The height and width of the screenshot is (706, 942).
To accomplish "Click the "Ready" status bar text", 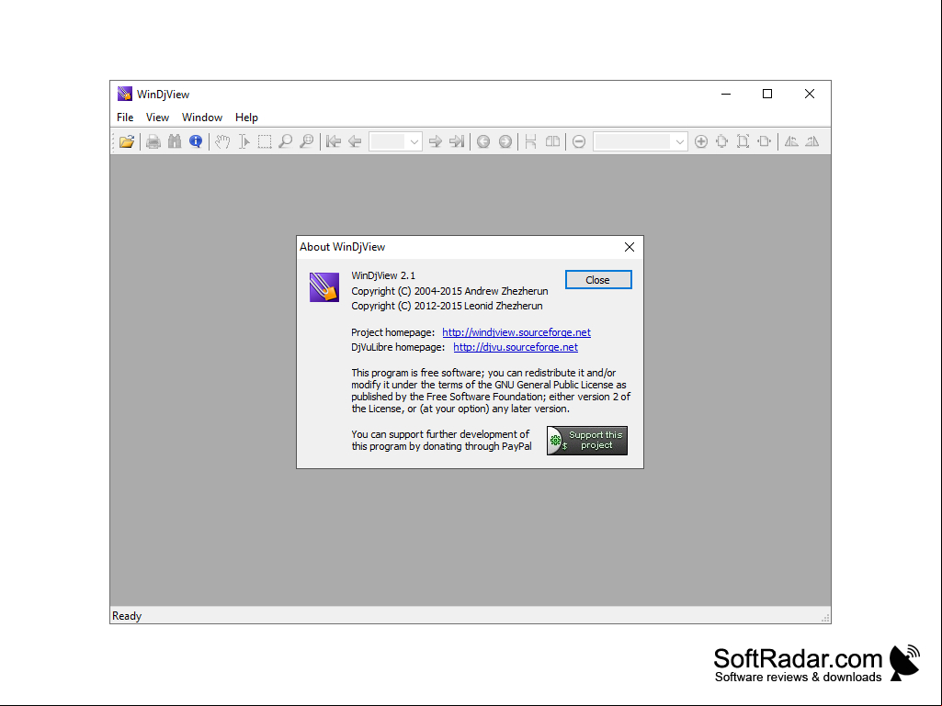I will click(127, 616).
